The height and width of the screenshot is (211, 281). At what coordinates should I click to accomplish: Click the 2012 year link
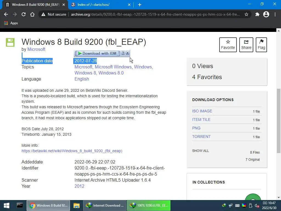[x=79, y=186]
